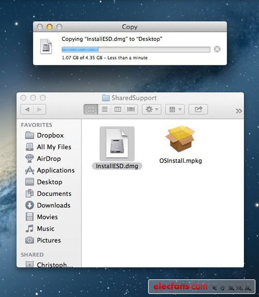This screenshot has width=259, height=297.
Task: Go forward in Finder history
Action: pyautogui.click(x=39, y=109)
